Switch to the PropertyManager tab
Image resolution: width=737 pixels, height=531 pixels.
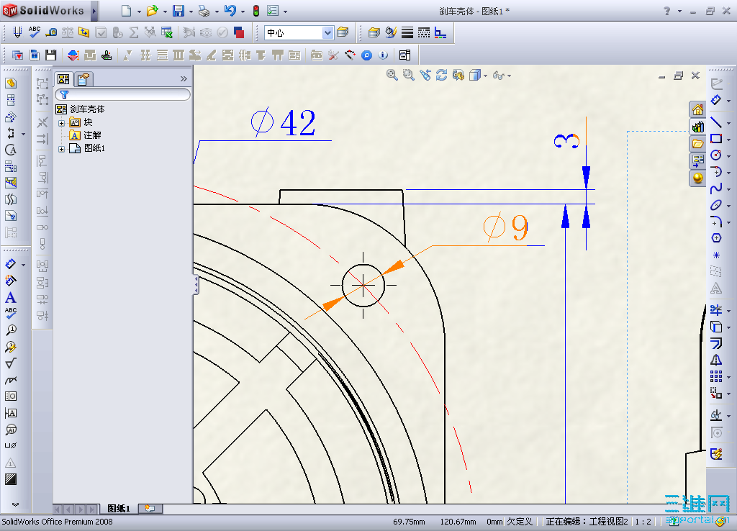coord(83,79)
